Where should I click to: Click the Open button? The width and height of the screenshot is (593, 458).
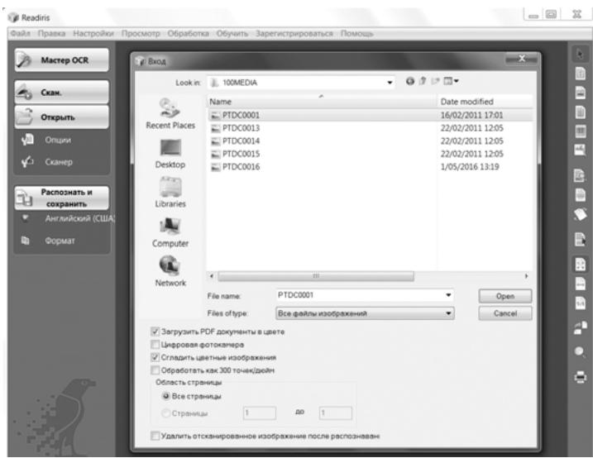[x=505, y=296]
